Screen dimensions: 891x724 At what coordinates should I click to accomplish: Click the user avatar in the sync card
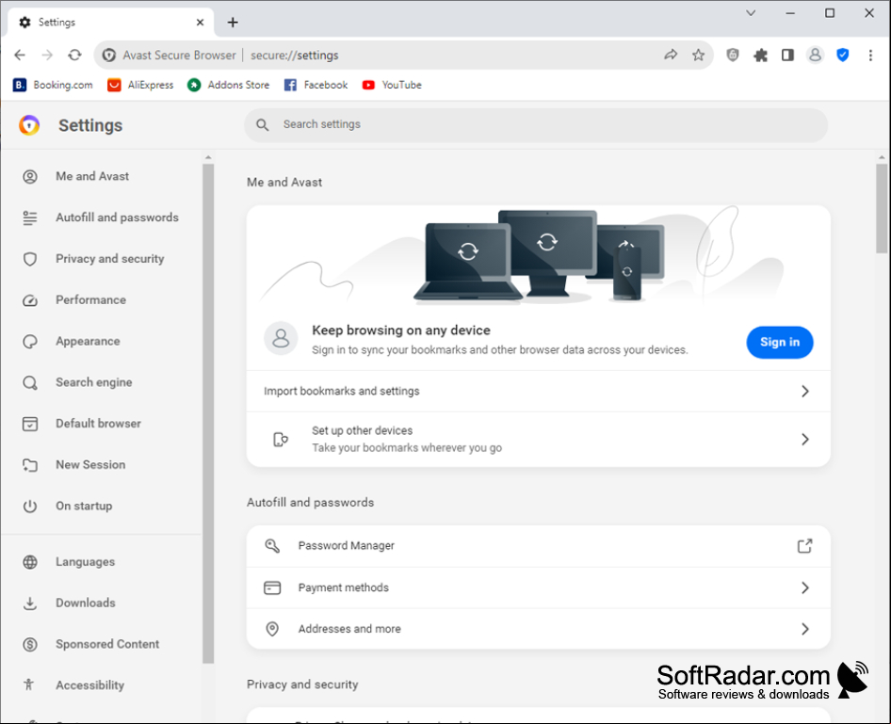tap(281, 338)
